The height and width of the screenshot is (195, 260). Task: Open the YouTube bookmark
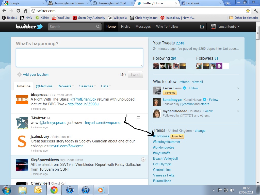[x=61, y=18]
